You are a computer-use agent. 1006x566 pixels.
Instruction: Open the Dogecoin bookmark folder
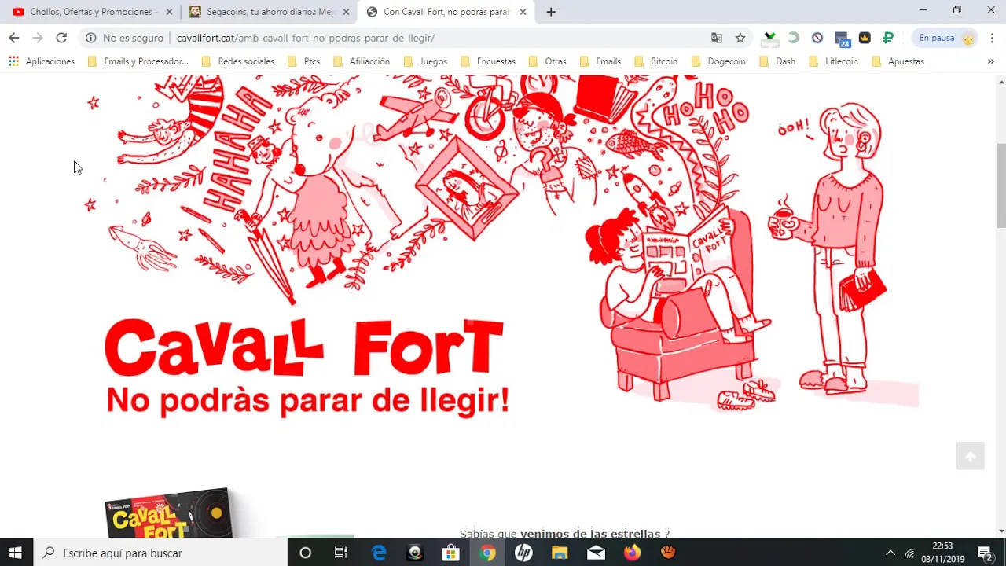(718, 61)
